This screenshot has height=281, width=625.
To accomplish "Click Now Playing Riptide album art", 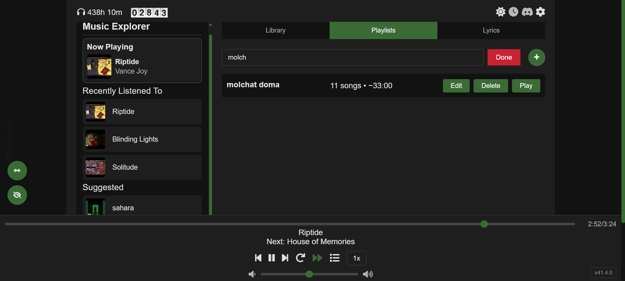I will pyautogui.click(x=99, y=66).
